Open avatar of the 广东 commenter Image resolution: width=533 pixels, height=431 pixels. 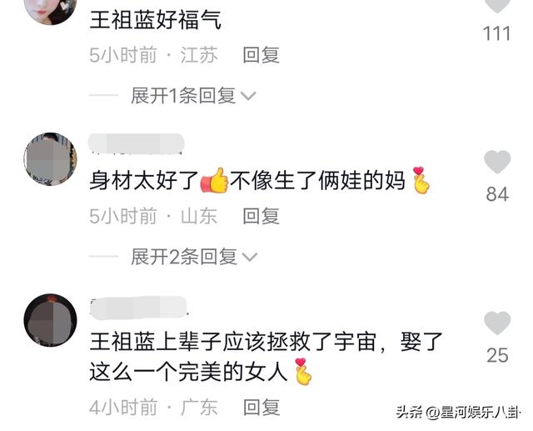(x=50, y=320)
